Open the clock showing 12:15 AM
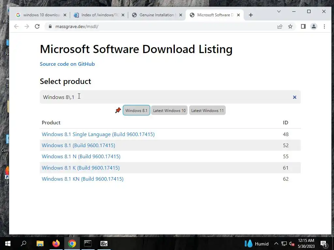This screenshot has width=334, height=250. point(306,243)
